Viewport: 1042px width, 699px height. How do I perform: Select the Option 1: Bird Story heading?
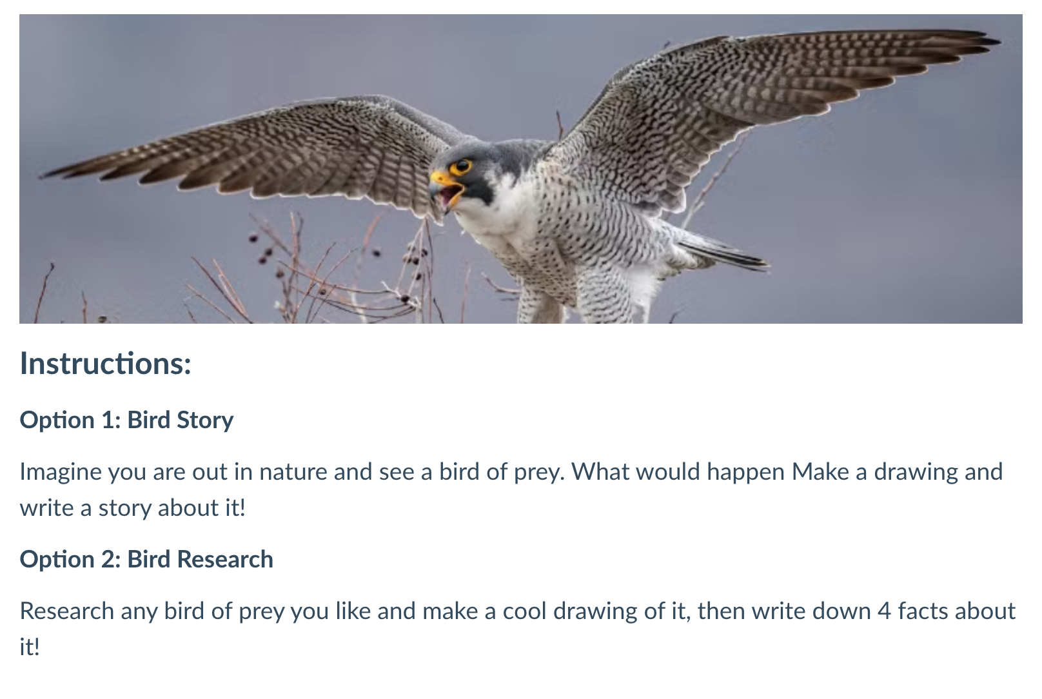[126, 420]
